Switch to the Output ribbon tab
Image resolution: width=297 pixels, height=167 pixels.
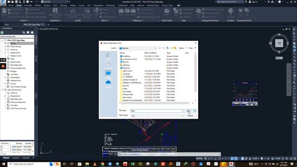click(73, 6)
